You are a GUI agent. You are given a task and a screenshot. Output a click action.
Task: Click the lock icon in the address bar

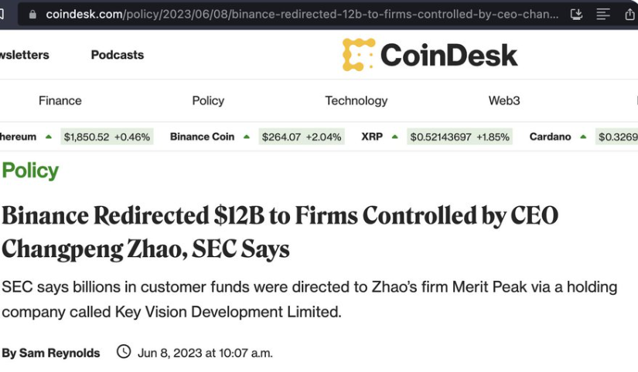click(32, 15)
